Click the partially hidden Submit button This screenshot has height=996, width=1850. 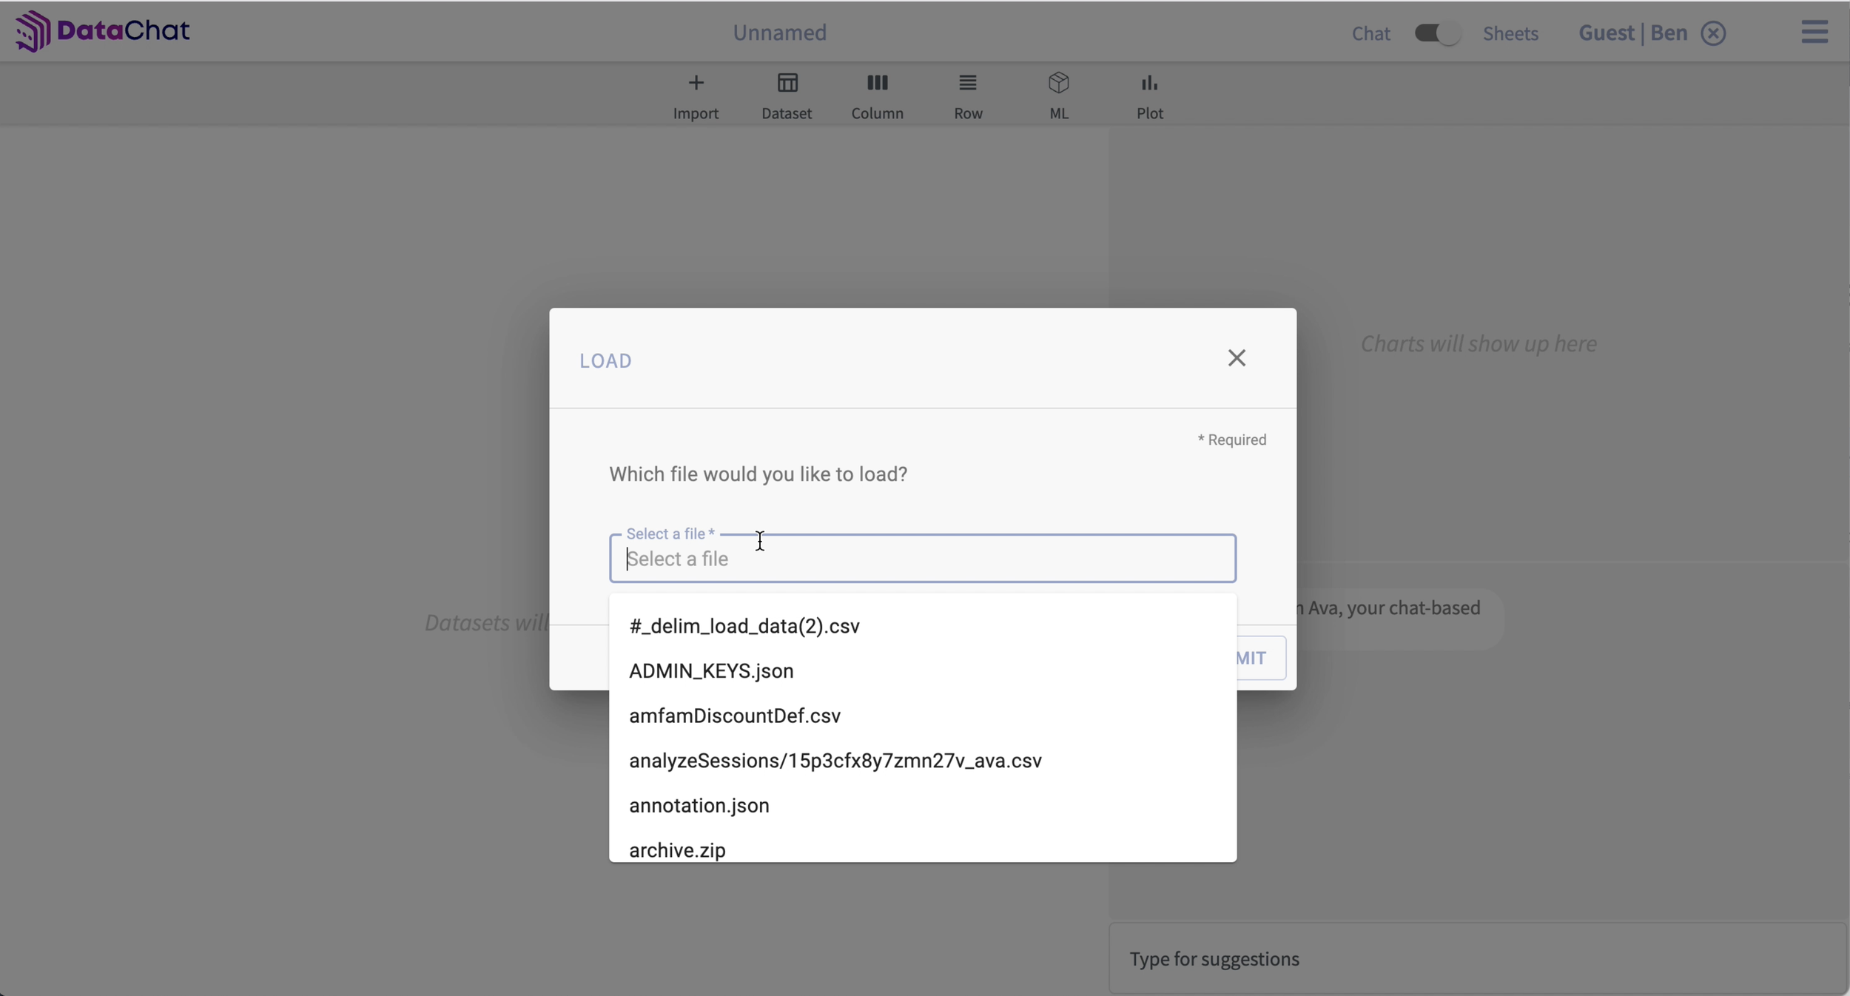1260,658
